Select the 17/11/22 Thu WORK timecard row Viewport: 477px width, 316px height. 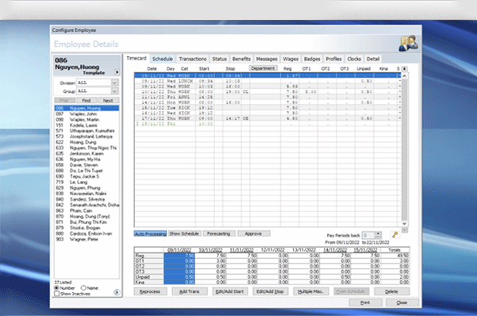pyautogui.click(x=267, y=118)
